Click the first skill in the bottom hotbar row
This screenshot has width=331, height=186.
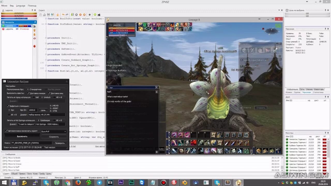pyautogui.click(x=174, y=151)
